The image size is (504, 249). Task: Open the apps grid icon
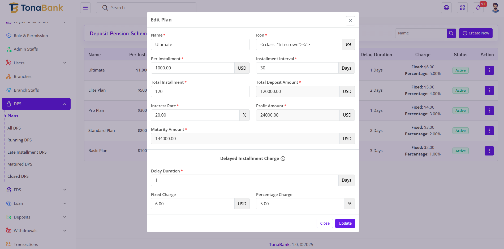click(x=462, y=8)
